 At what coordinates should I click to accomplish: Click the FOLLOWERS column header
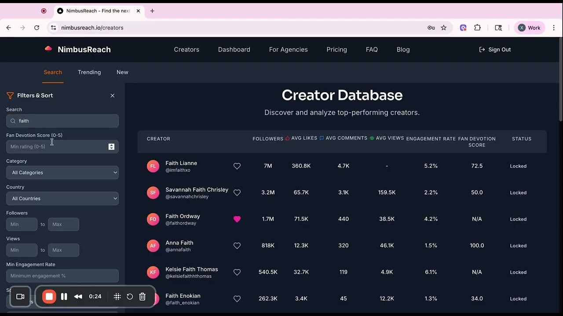click(x=268, y=139)
